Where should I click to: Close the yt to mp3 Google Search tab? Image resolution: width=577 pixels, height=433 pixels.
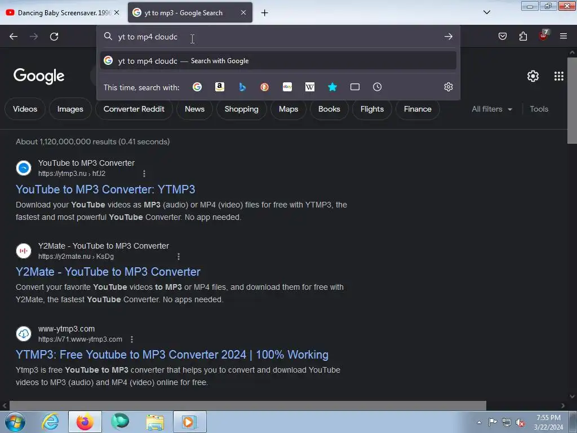coord(243,12)
